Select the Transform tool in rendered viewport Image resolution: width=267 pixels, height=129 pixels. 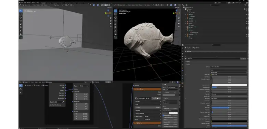point(115,27)
